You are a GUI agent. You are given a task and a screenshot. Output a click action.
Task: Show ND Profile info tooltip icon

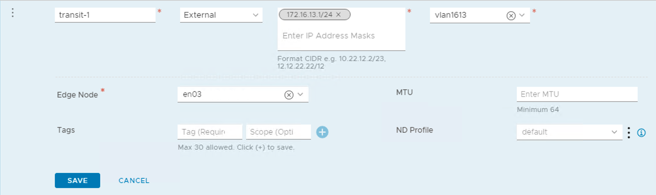click(641, 133)
